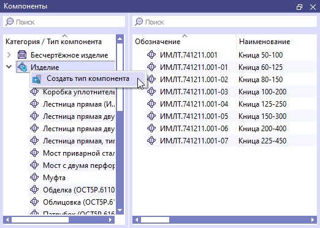This screenshot has width=320, height=228.
Task: Collapse the 'Изделие' category
Action: 9,67
